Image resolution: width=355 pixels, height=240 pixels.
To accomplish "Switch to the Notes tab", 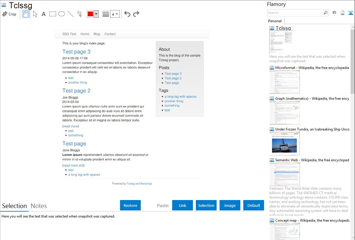I will point(39,206).
